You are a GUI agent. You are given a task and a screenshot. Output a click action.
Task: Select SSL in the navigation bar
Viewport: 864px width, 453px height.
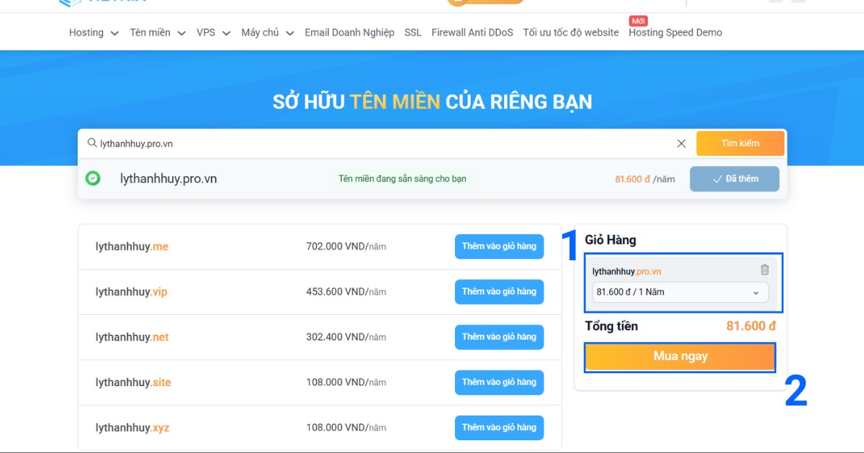click(413, 32)
